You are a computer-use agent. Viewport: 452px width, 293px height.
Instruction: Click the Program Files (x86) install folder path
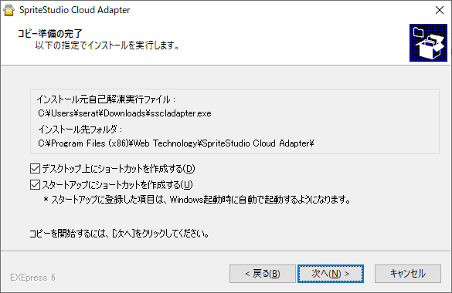pos(176,143)
